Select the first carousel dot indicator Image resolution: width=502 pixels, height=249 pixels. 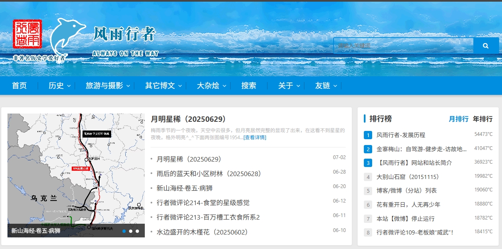[x=124, y=231]
